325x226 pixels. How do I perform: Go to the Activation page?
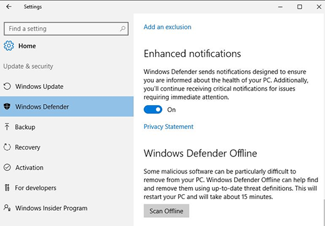tap(67, 167)
